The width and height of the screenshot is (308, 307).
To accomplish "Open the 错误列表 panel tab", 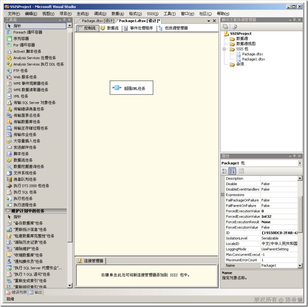I will click(x=17, y=292).
